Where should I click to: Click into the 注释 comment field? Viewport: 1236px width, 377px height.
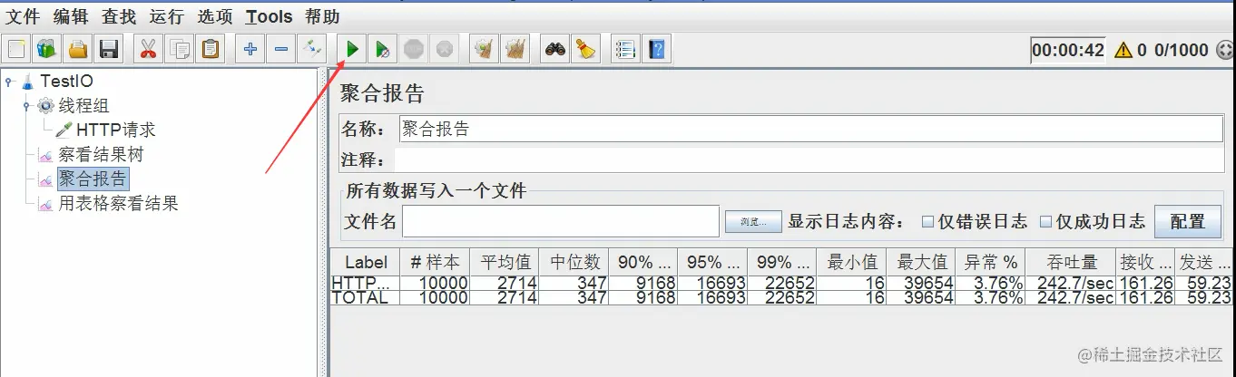tap(809, 160)
